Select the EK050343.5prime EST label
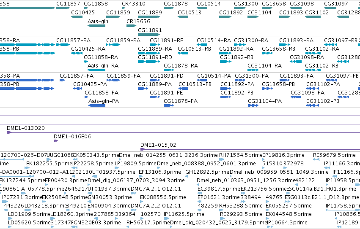This screenshot has height=229, width=360. coord(96,155)
